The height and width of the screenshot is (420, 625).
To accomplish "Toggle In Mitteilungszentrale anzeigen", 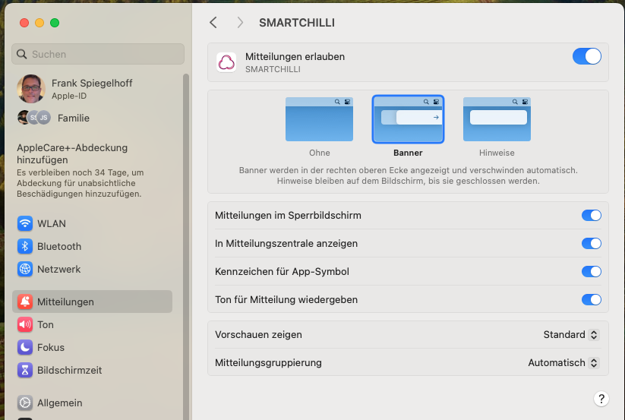I will tap(591, 243).
